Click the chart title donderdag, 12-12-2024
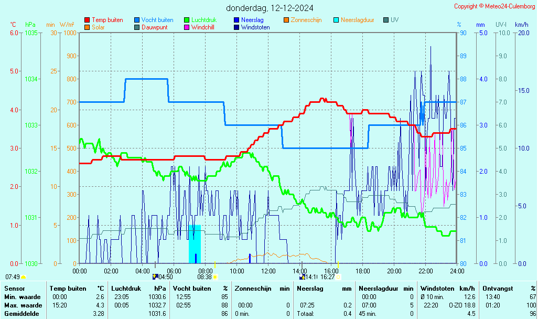Screen dimensions: 538x319 pos(270,8)
